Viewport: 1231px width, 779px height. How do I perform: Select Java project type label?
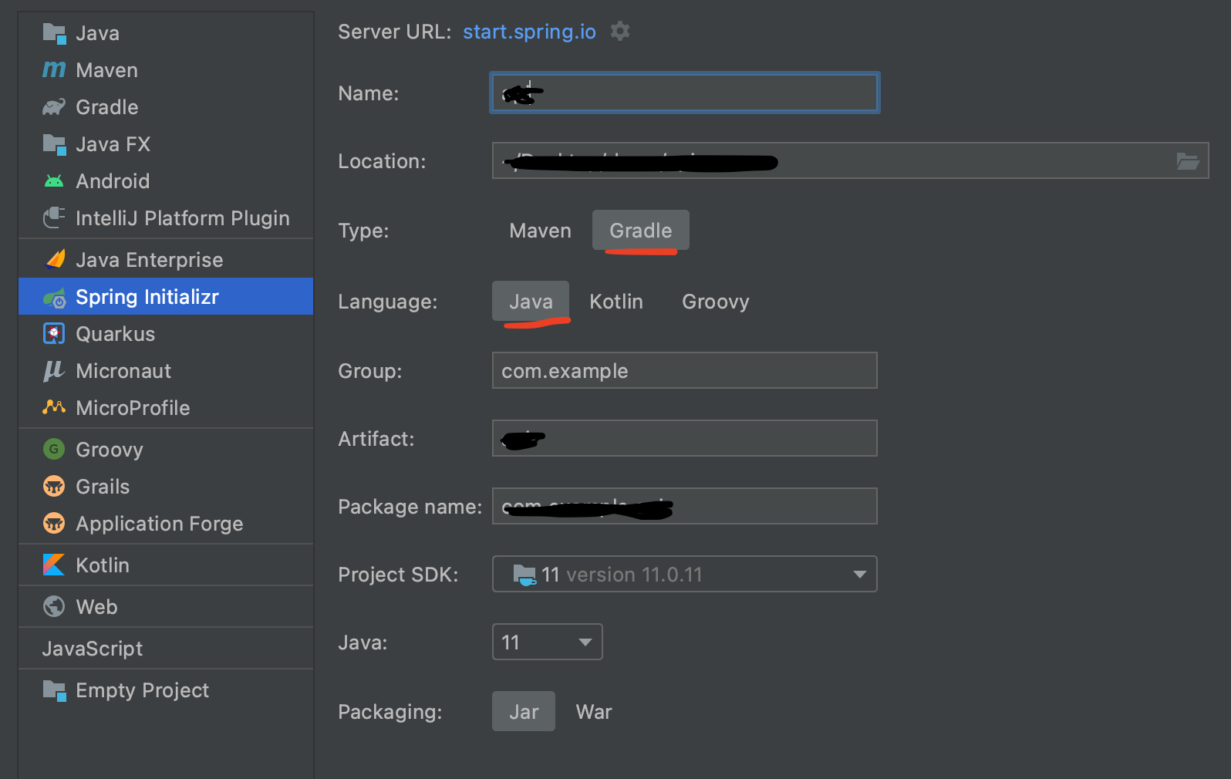point(97,33)
